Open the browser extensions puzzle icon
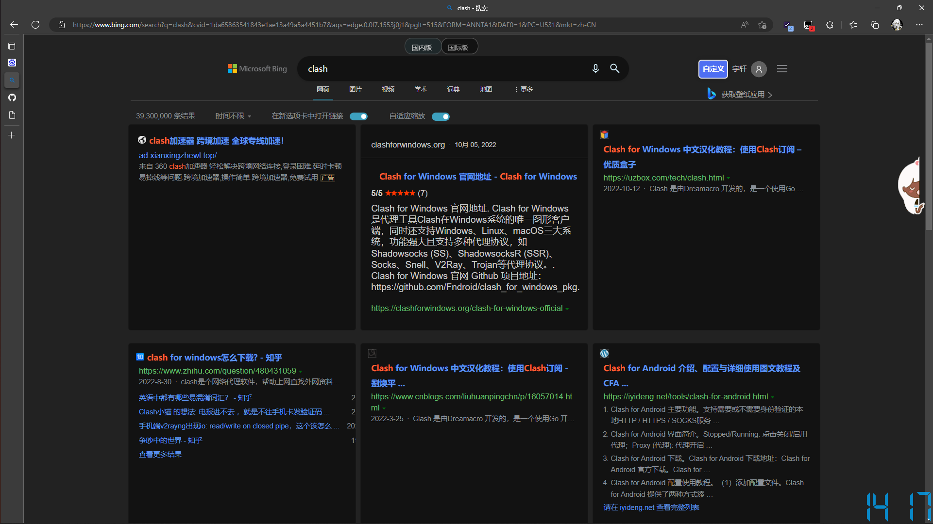Screen dimensions: 933x524 [x=830, y=25]
